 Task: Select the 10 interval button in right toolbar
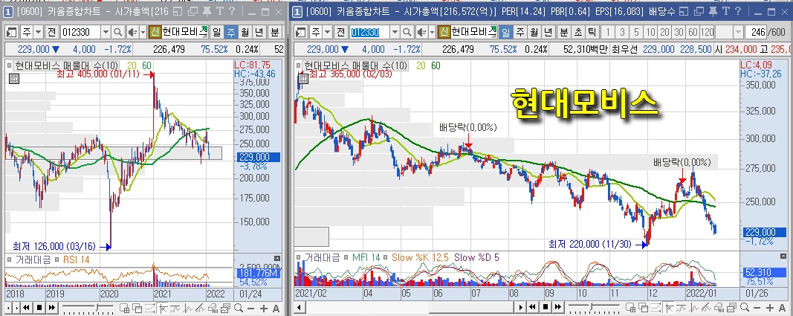pos(651,33)
